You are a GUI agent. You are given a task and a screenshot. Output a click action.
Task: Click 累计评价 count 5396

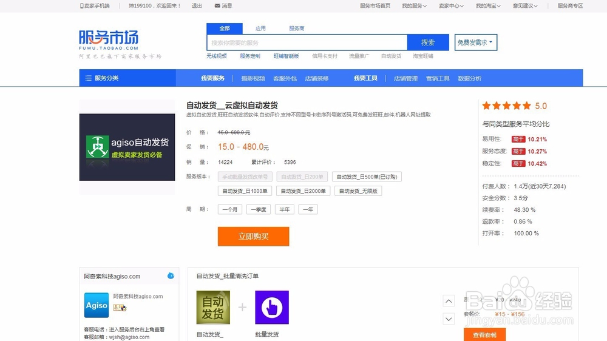click(290, 162)
